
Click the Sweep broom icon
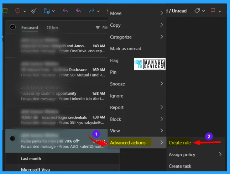click(x=34, y=11)
